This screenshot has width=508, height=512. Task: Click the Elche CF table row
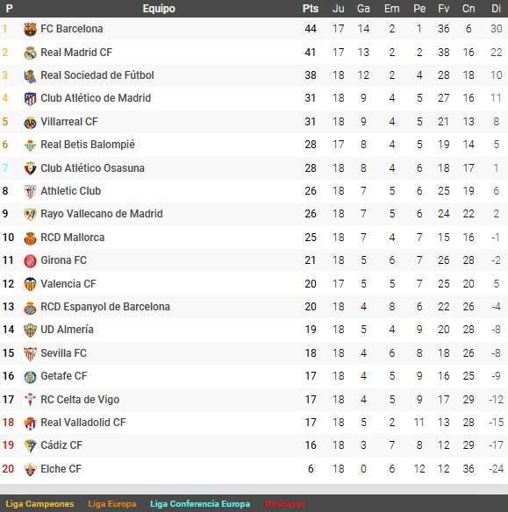click(254, 469)
